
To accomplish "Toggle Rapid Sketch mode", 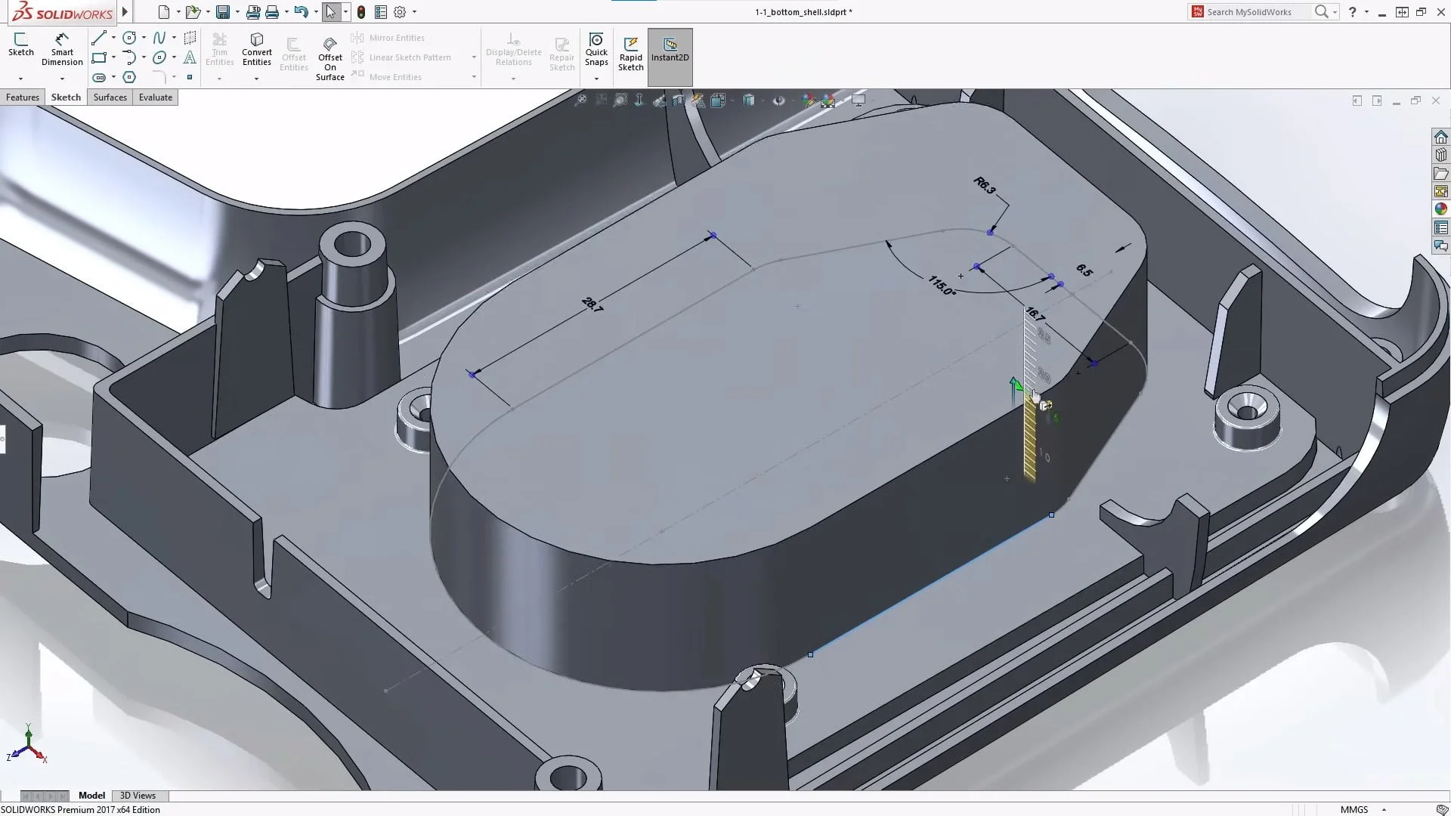I will click(x=630, y=51).
